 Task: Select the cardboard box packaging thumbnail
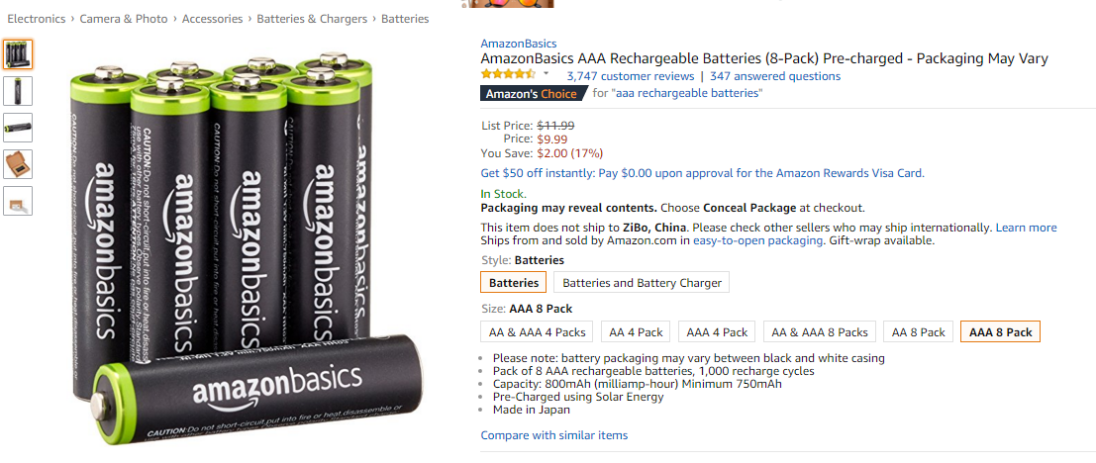(18, 164)
